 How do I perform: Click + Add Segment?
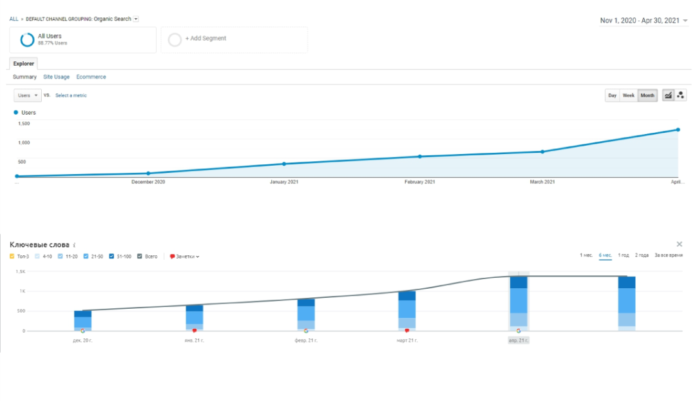pyautogui.click(x=205, y=38)
